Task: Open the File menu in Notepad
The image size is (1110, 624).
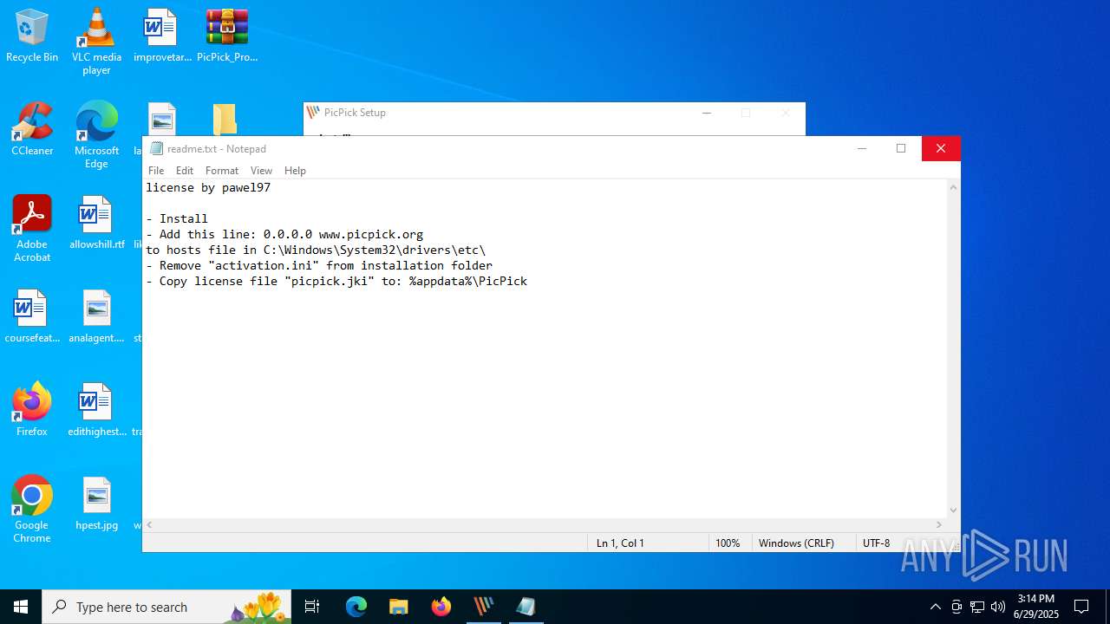Action: coord(156,171)
